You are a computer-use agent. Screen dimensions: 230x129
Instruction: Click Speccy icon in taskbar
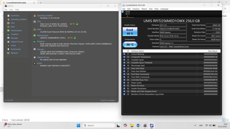pos(145,126)
